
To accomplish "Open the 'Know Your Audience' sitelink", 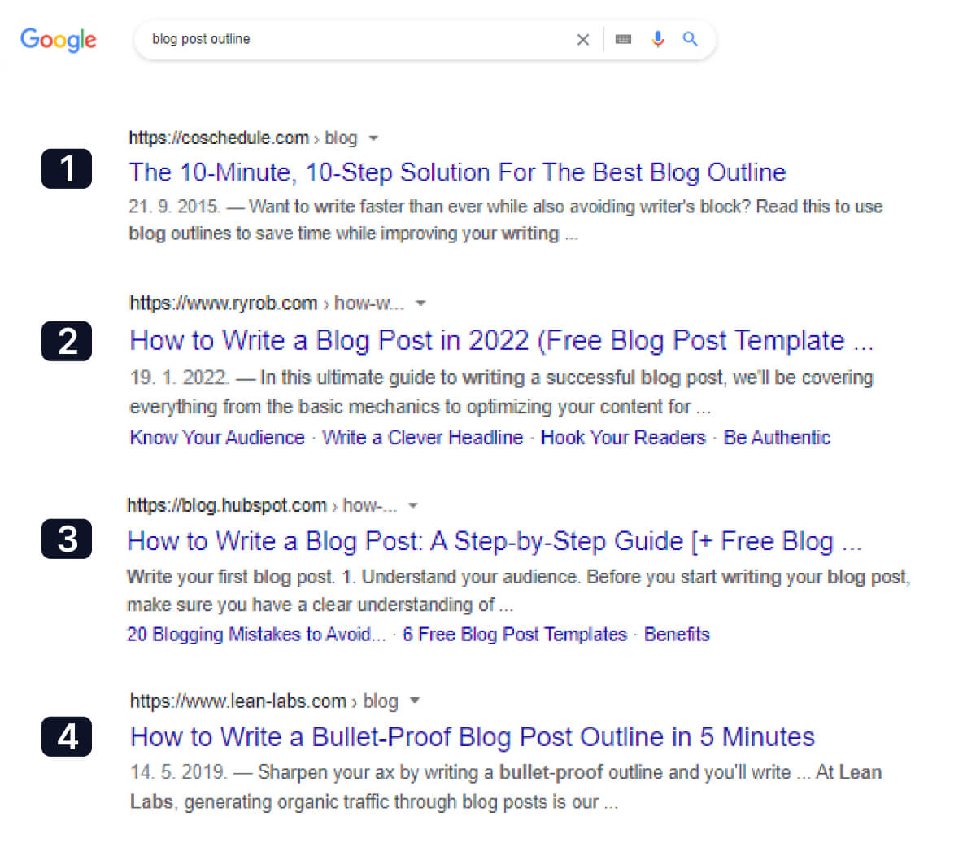I will tap(217, 438).
